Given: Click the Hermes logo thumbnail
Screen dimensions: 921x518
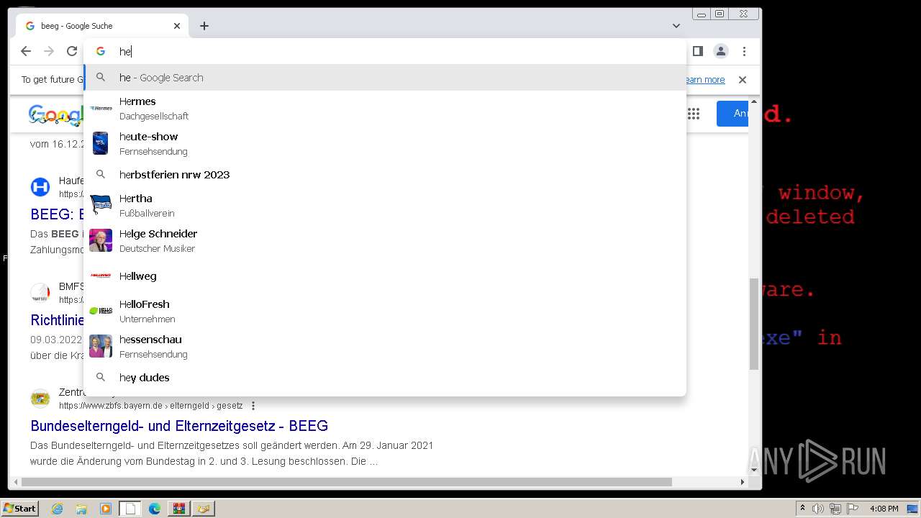Looking at the screenshot, I should point(101,108).
